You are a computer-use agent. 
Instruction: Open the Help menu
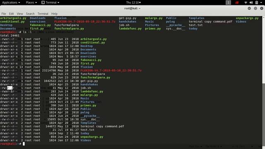point(54,14)
